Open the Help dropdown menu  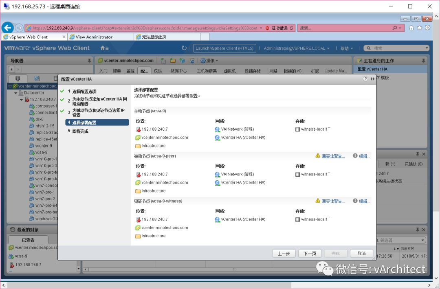[347, 48]
